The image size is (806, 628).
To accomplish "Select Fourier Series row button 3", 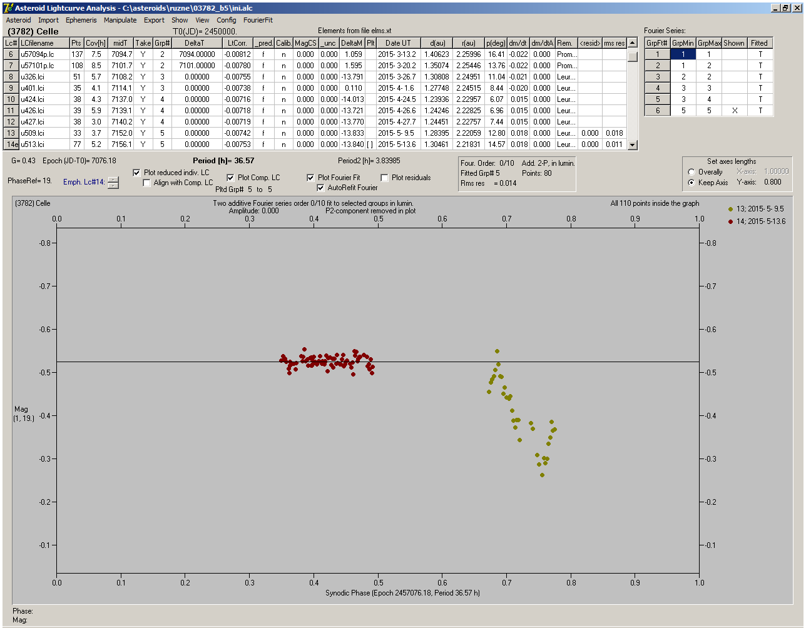I will [x=658, y=77].
